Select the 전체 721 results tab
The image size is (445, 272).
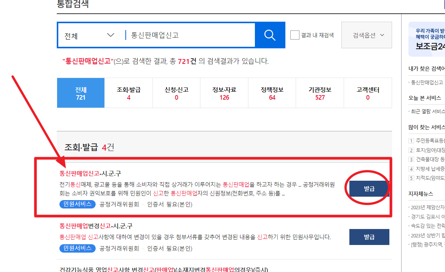click(x=80, y=92)
